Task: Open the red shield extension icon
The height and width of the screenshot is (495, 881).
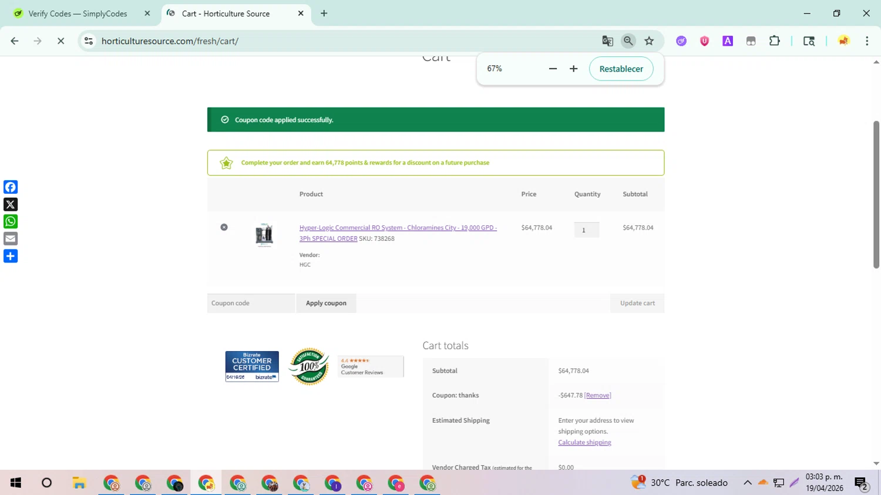Action: (704, 41)
